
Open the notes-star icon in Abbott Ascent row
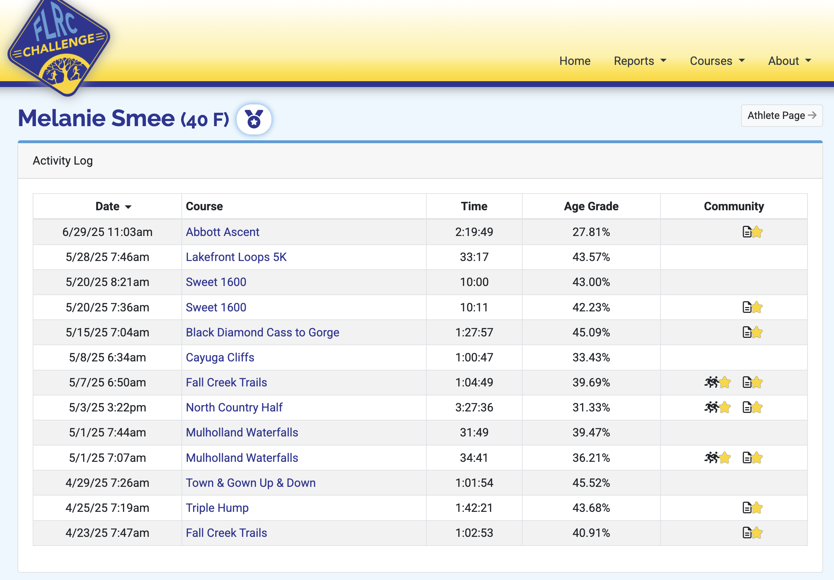(x=752, y=232)
